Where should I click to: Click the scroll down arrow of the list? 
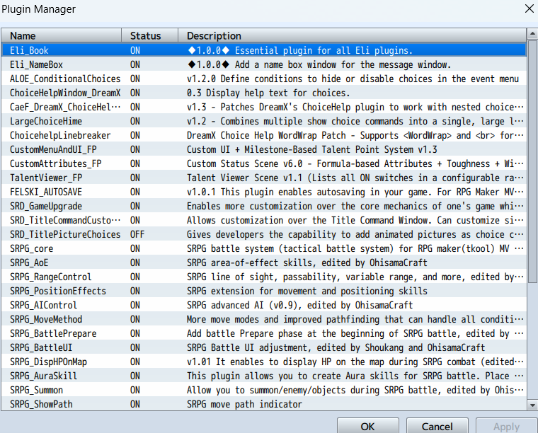(532, 405)
